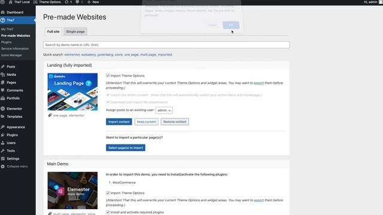Image resolution: width=383 pixels, height=215 pixels.
Task: Click Landing Page demo thumbnail
Action: click(x=72, y=92)
